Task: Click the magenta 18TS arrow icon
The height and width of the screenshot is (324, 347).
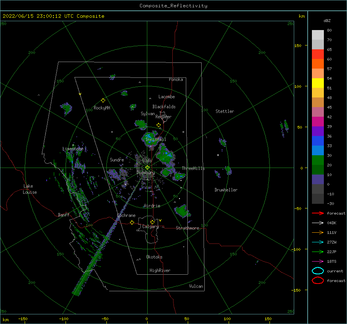Action: click(x=318, y=262)
